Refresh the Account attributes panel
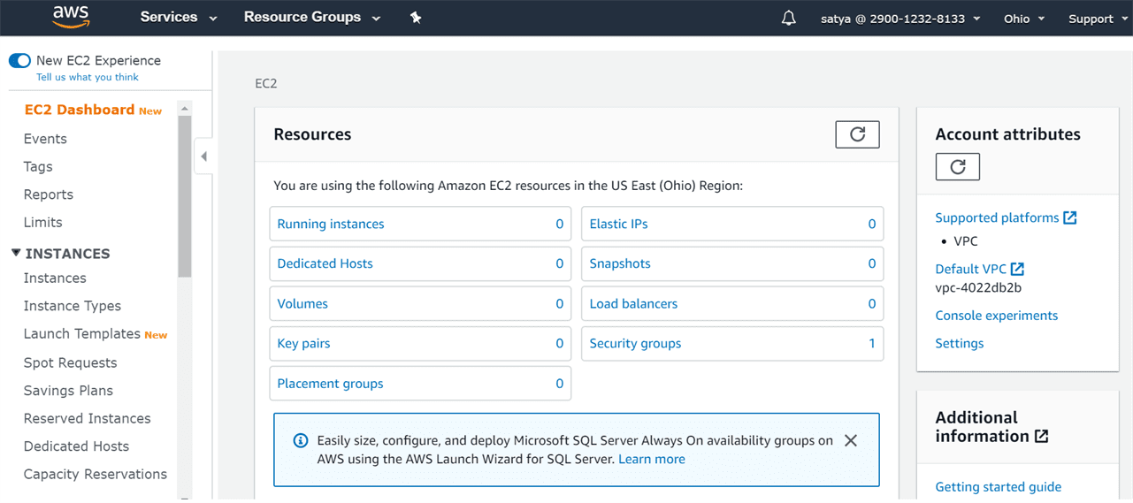This screenshot has width=1133, height=503. click(957, 167)
